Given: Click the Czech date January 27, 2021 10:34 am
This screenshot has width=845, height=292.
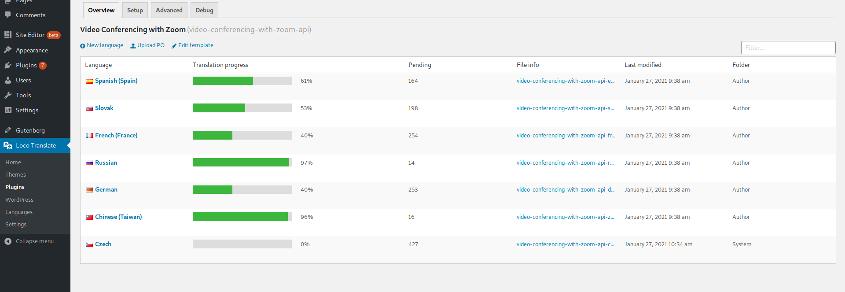Looking at the screenshot, I should coord(658,244).
